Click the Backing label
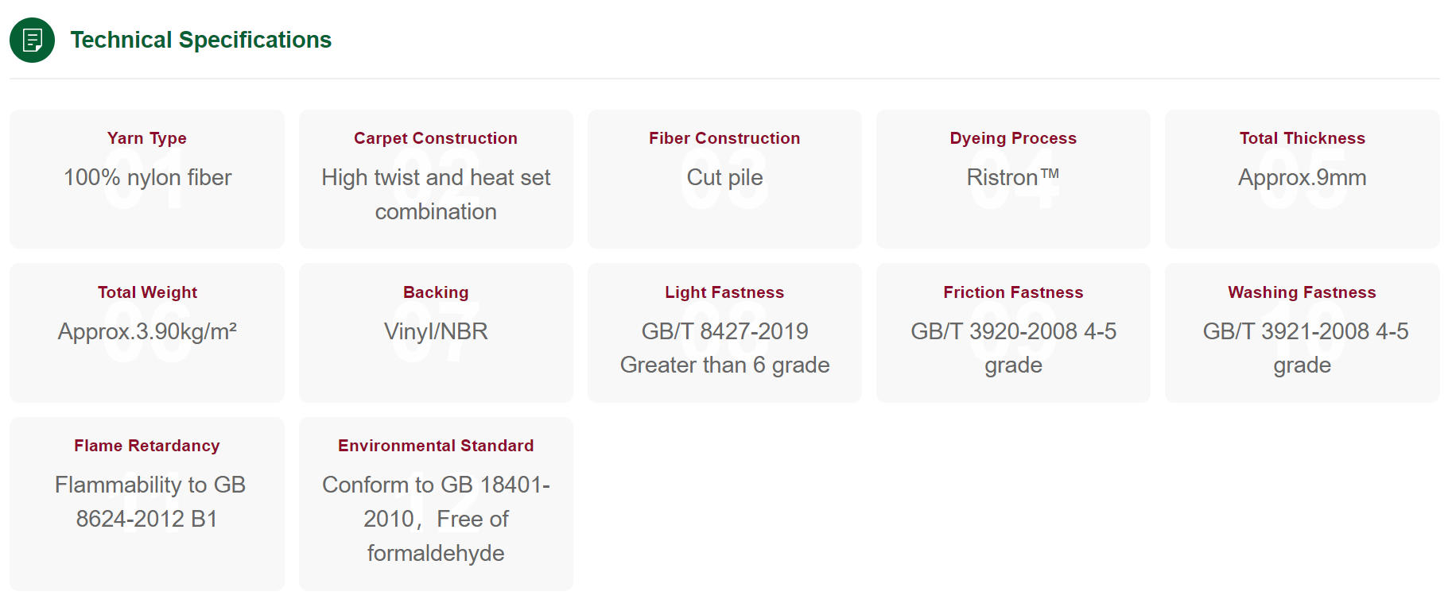 [x=436, y=292]
